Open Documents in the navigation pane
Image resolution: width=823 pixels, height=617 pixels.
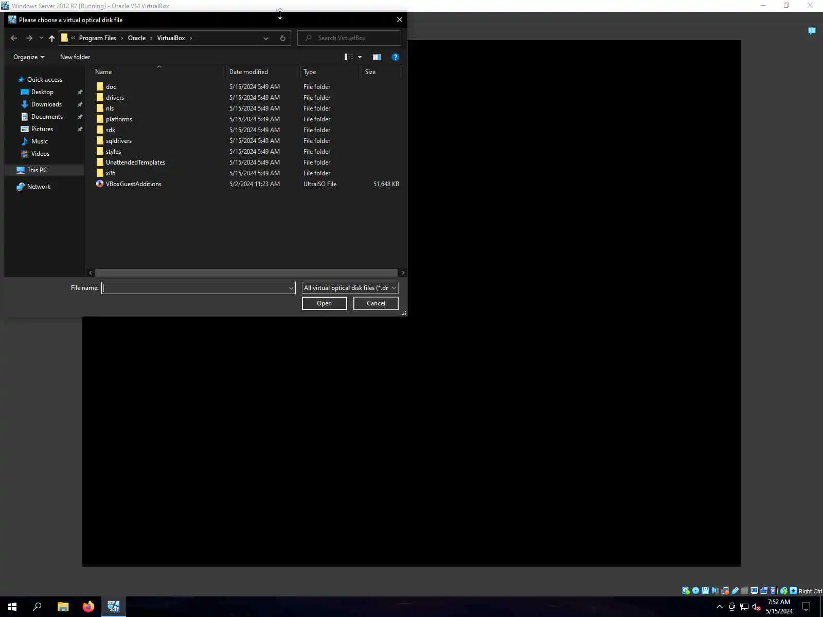click(x=47, y=117)
